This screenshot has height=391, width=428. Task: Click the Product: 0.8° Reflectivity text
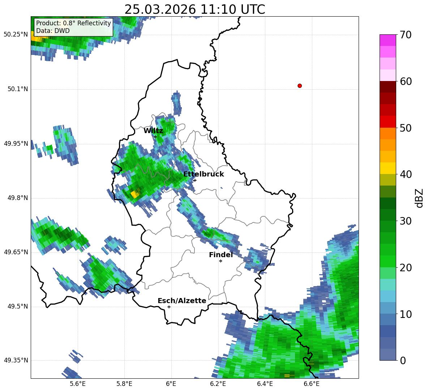pyautogui.click(x=73, y=23)
